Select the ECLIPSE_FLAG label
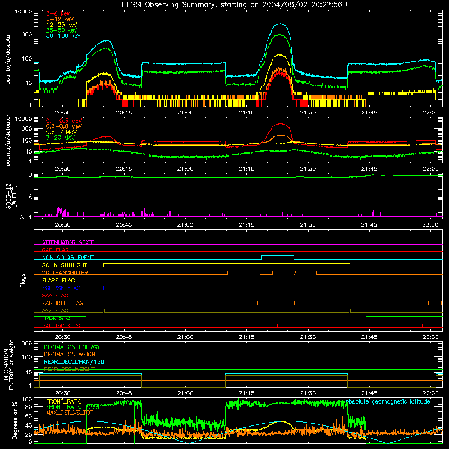This screenshot has width=449, height=449. click(x=61, y=288)
